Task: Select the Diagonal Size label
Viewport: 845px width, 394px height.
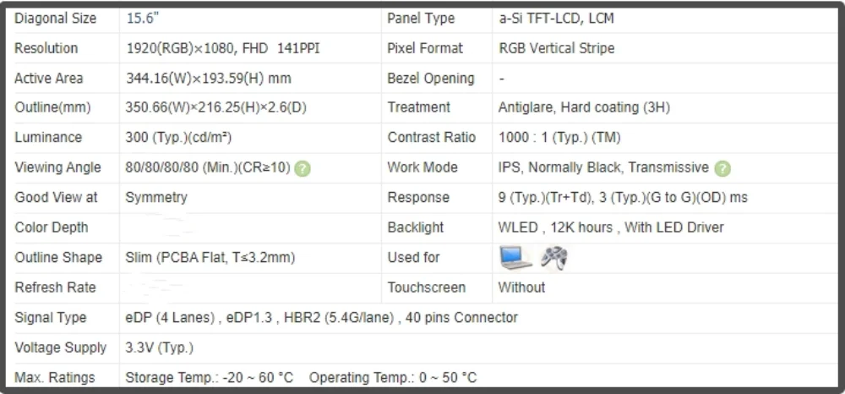Action: (55, 19)
